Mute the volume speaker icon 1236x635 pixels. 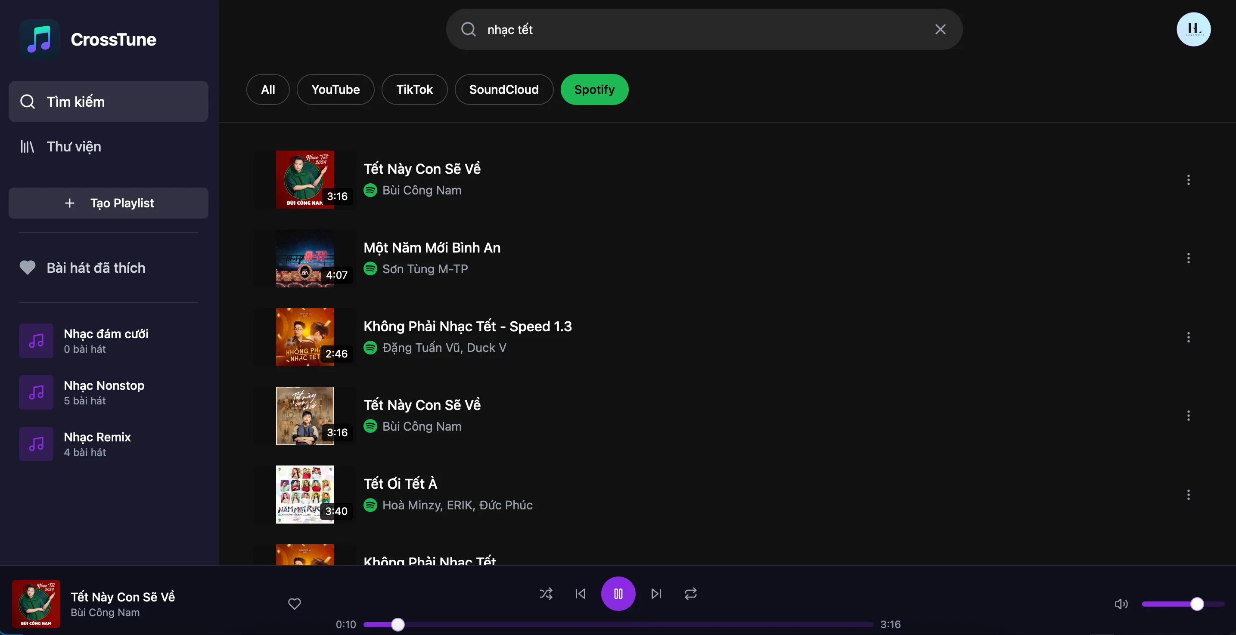1121,604
